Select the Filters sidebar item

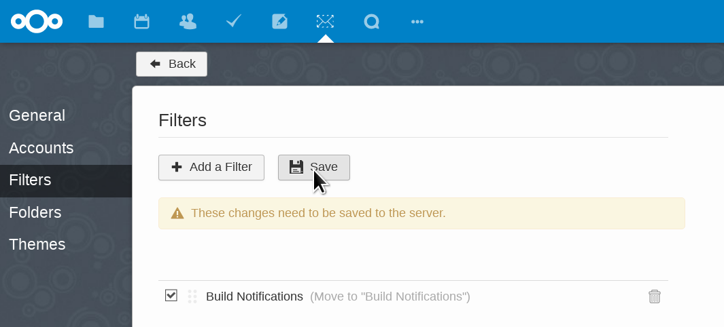pos(31,180)
